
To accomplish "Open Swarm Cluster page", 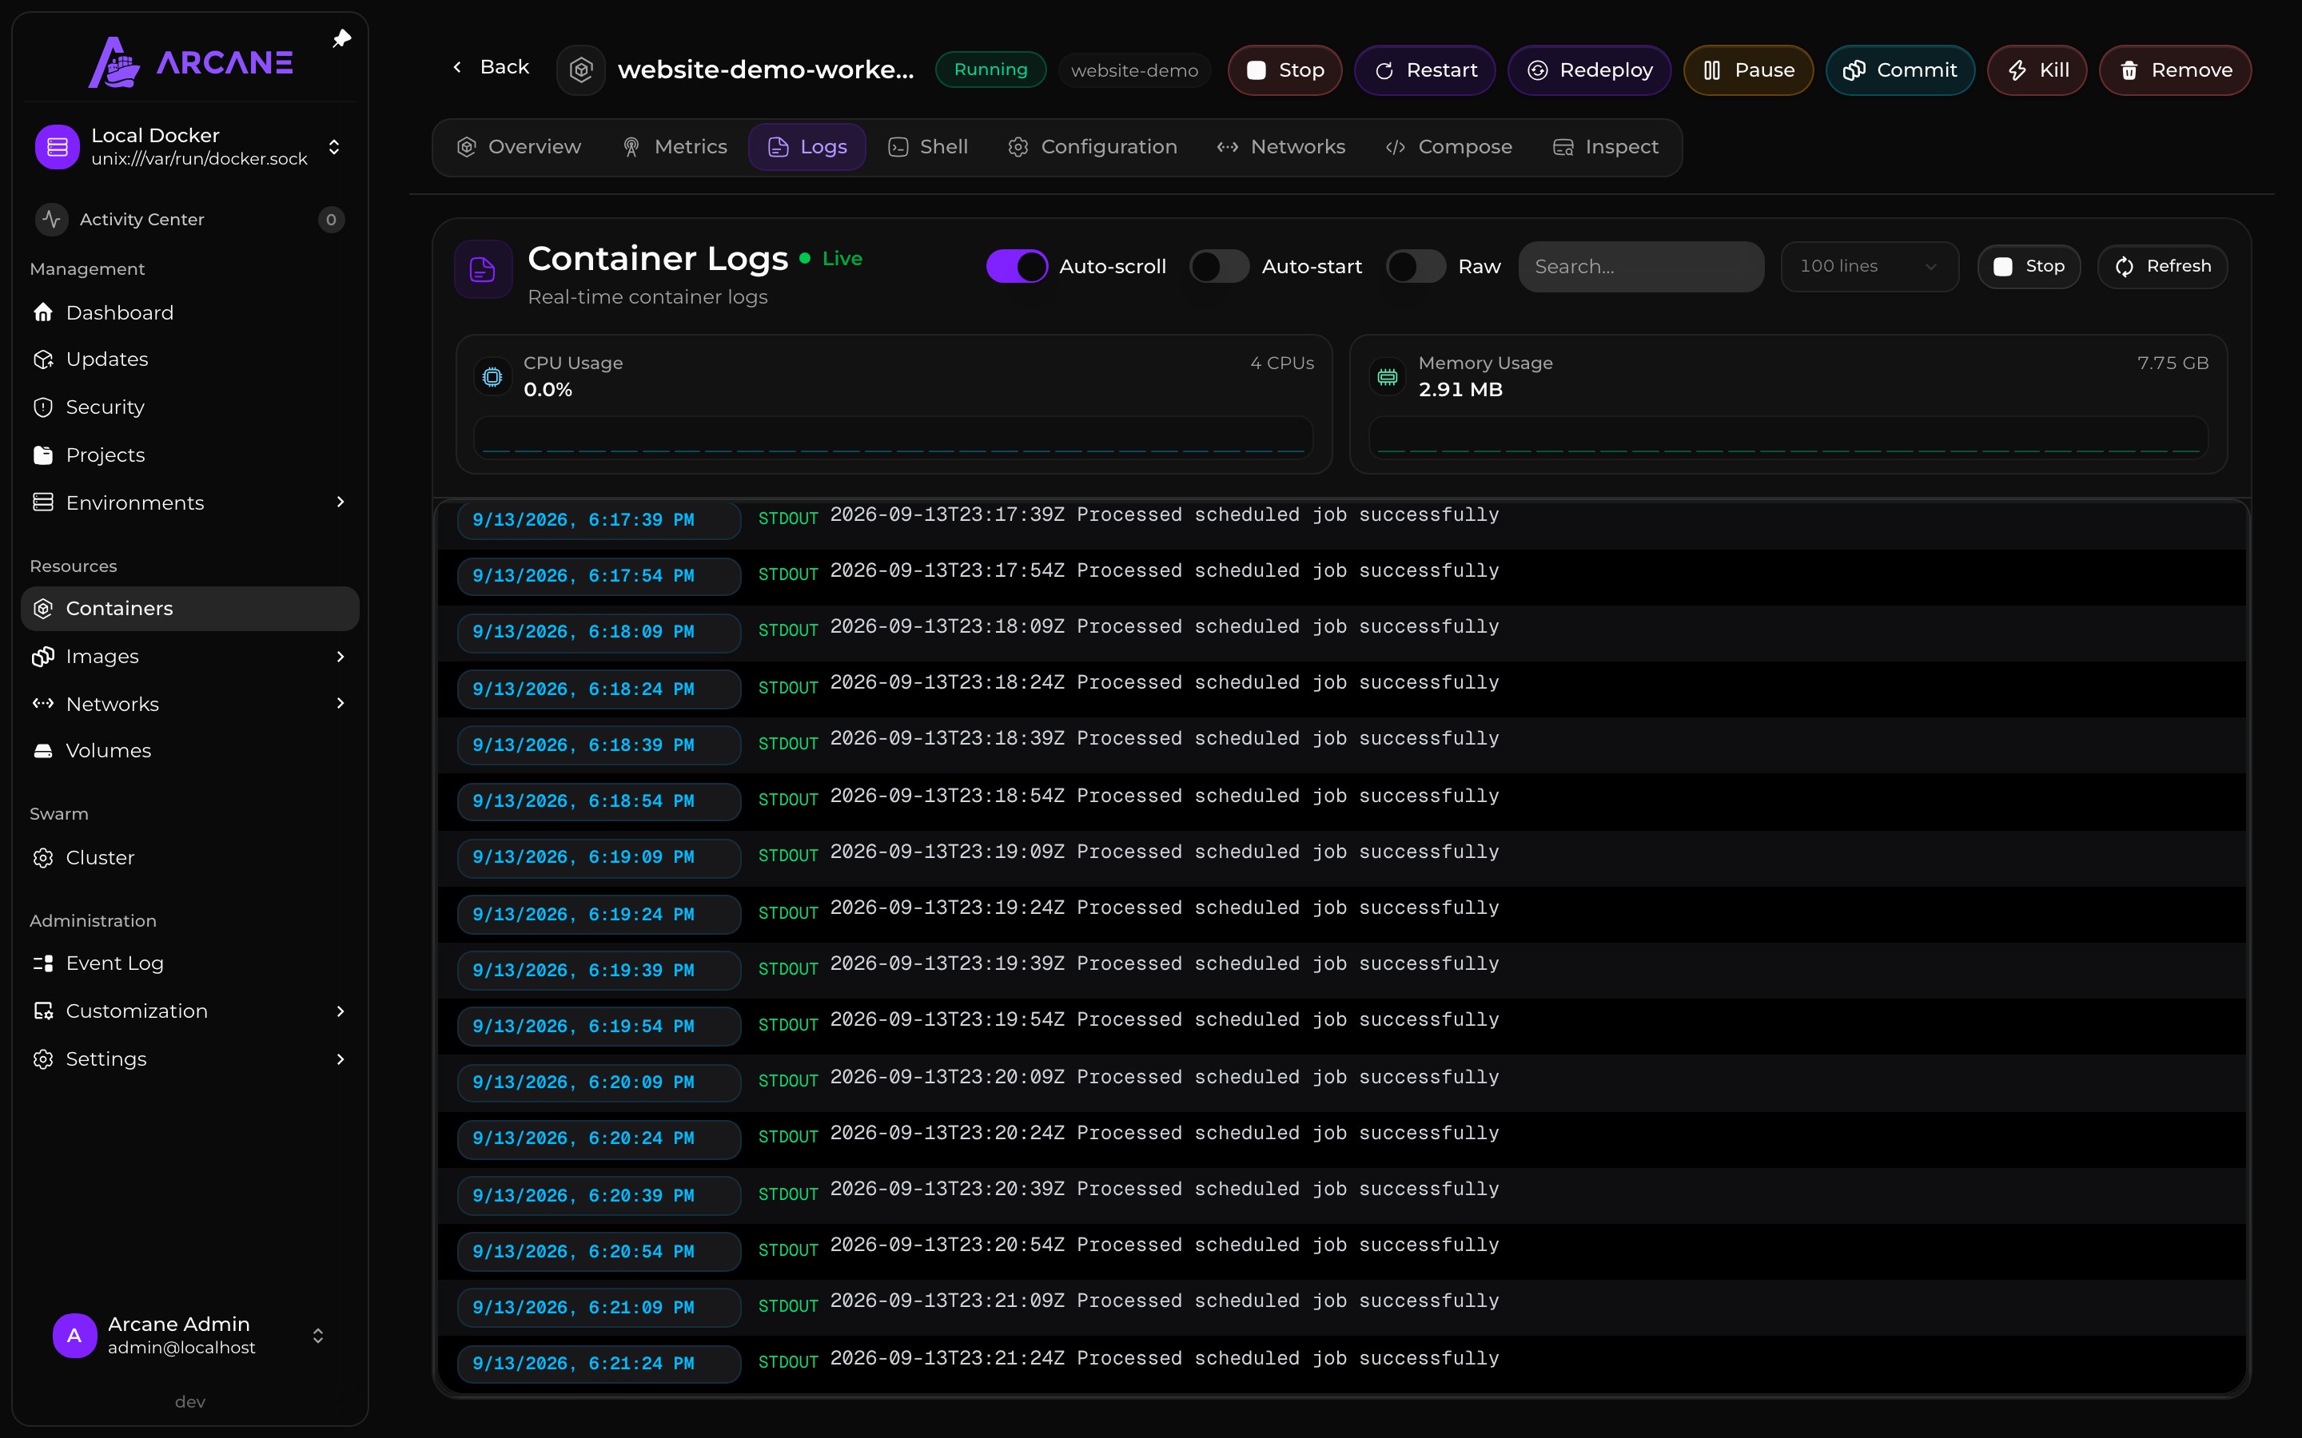I will point(189,858).
